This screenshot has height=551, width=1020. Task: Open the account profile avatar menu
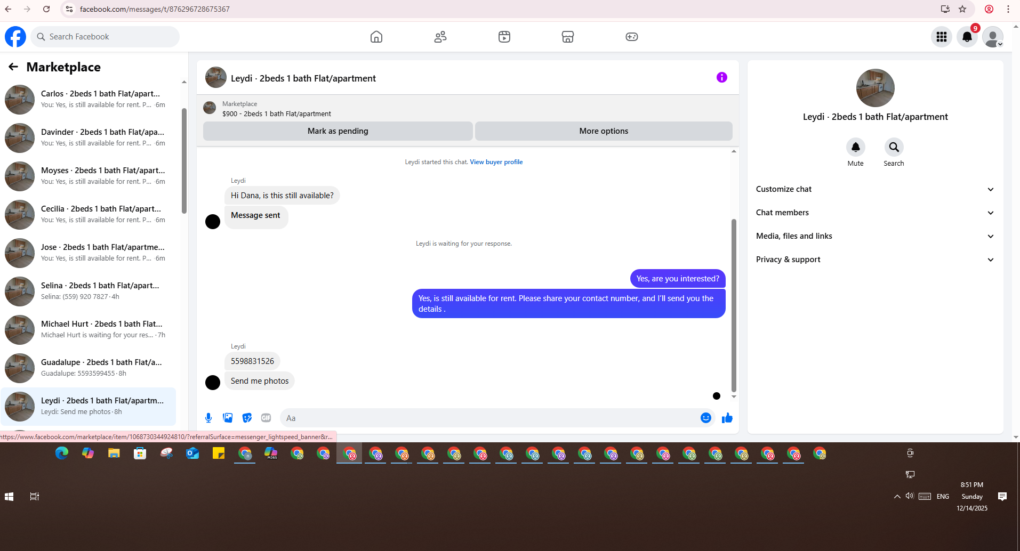(993, 37)
